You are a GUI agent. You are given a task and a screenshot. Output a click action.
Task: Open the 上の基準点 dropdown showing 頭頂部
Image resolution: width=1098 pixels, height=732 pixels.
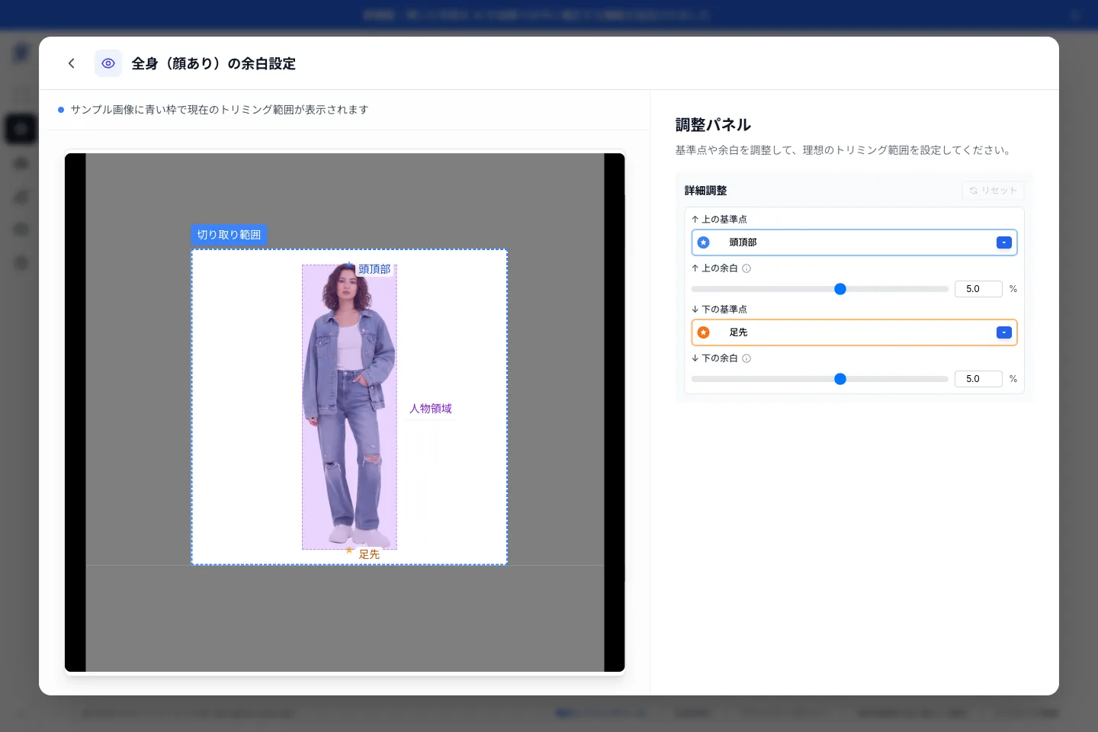(x=854, y=242)
